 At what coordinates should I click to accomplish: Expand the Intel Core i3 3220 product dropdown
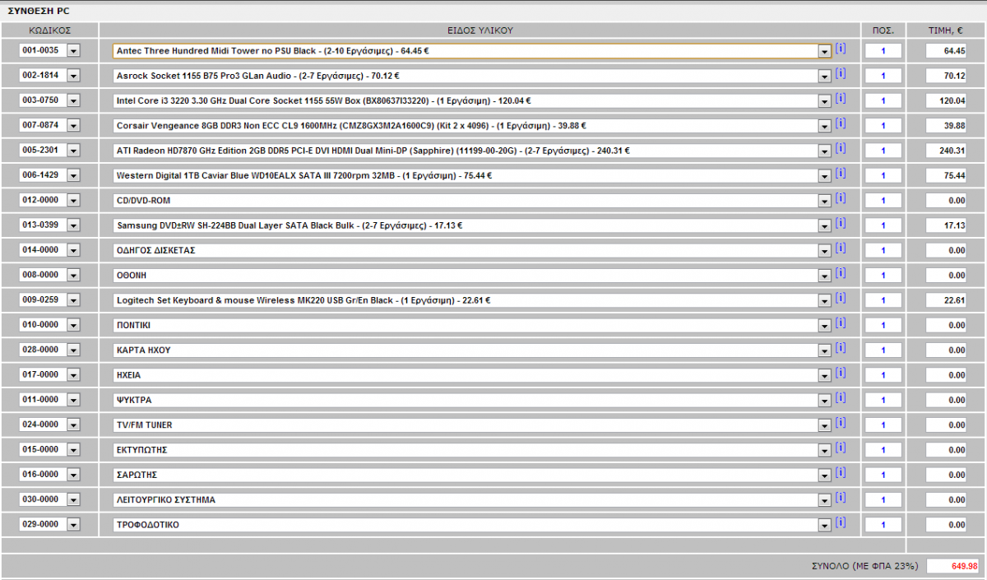tap(824, 101)
